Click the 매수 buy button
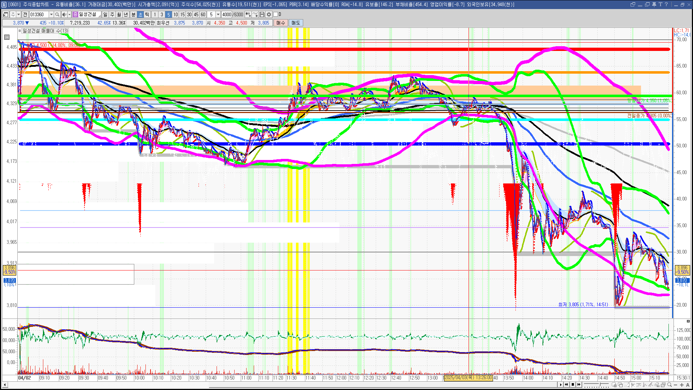693x390 pixels. coord(281,23)
